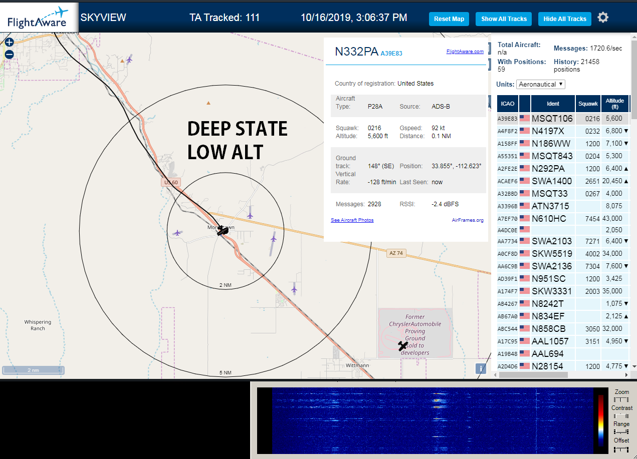
Task: Click climbing arrow beside 20,450 altitude
Action: coord(626,181)
